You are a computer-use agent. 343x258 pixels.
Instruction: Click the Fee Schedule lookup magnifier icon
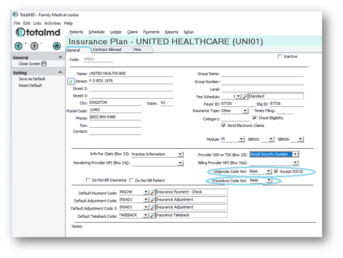click(x=245, y=96)
